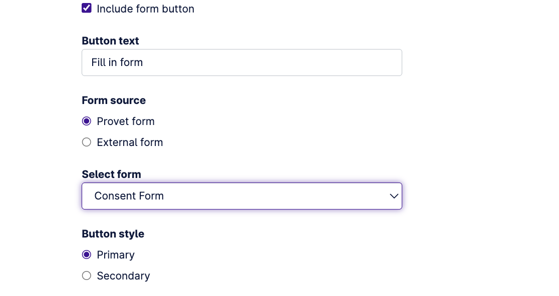Image resolution: width=559 pixels, height=296 pixels.
Task: Click the "Provet form" option text
Action: pos(126,121)
